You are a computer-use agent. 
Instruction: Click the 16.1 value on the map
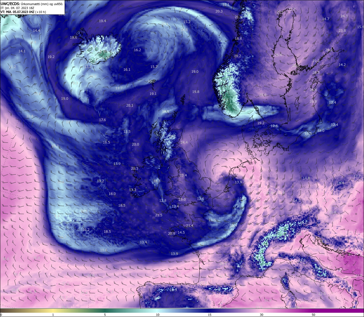(x=127, y=70)
